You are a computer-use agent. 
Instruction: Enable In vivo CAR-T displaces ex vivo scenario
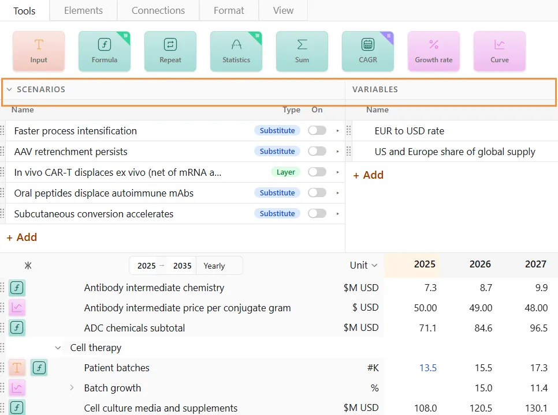pos(317,172)
